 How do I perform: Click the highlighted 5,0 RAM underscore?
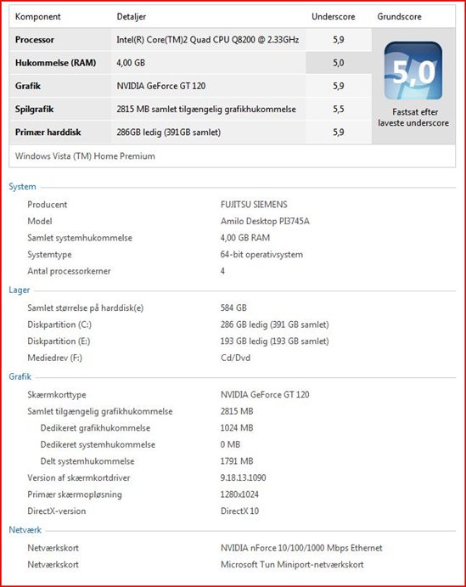(339, 63)
